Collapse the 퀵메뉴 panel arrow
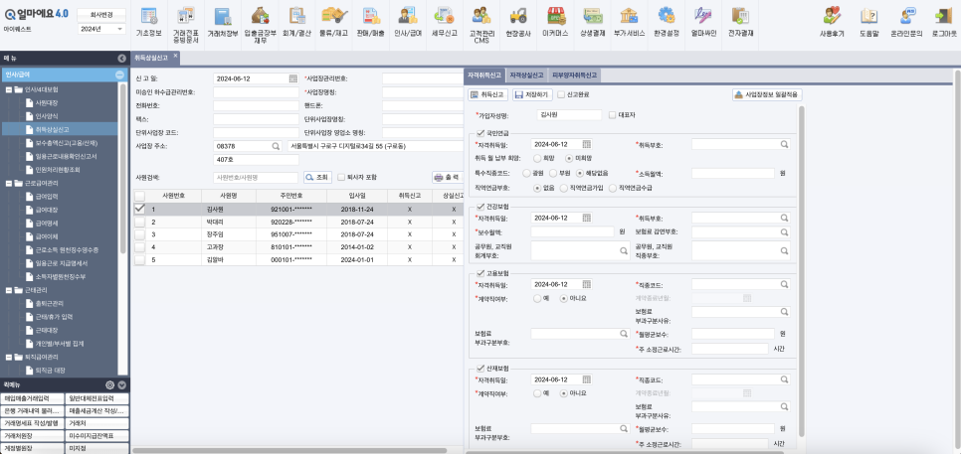Image resolution: width=961 pixels, height=454 pixels. [122, 384]
